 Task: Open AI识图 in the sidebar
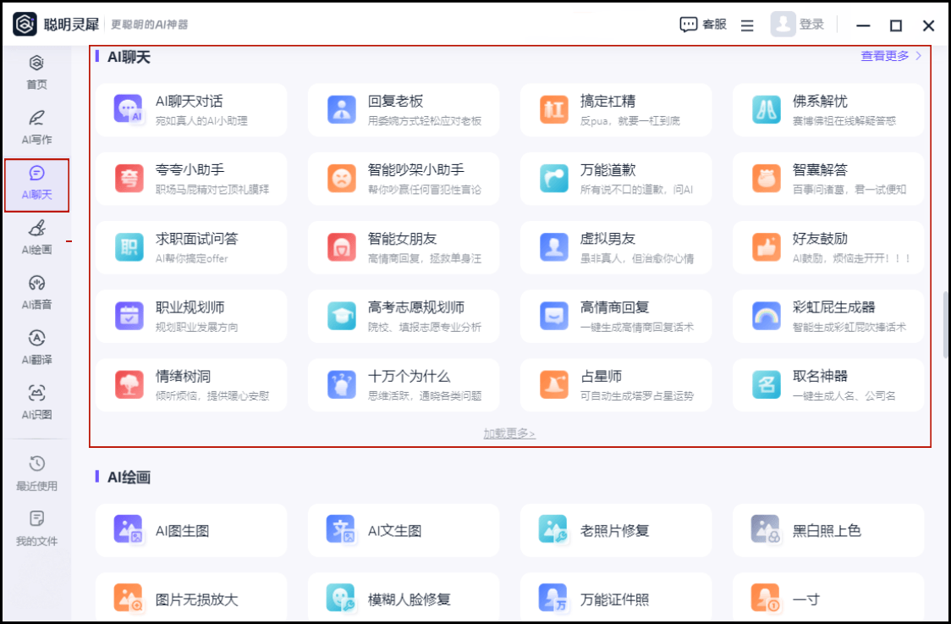point(36,402)
